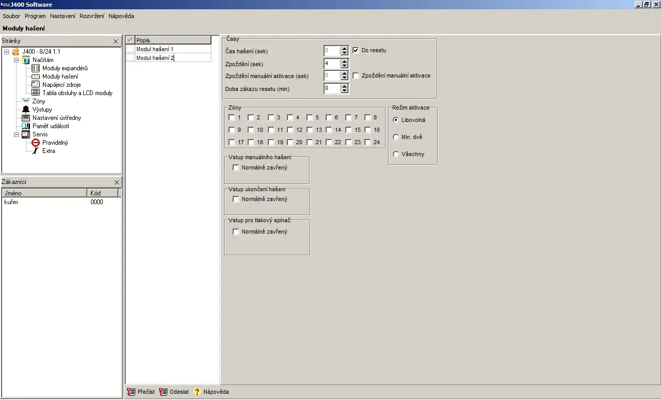Toggle Normálně zavřený for Vstup ukončení hašení

point(236,199)
